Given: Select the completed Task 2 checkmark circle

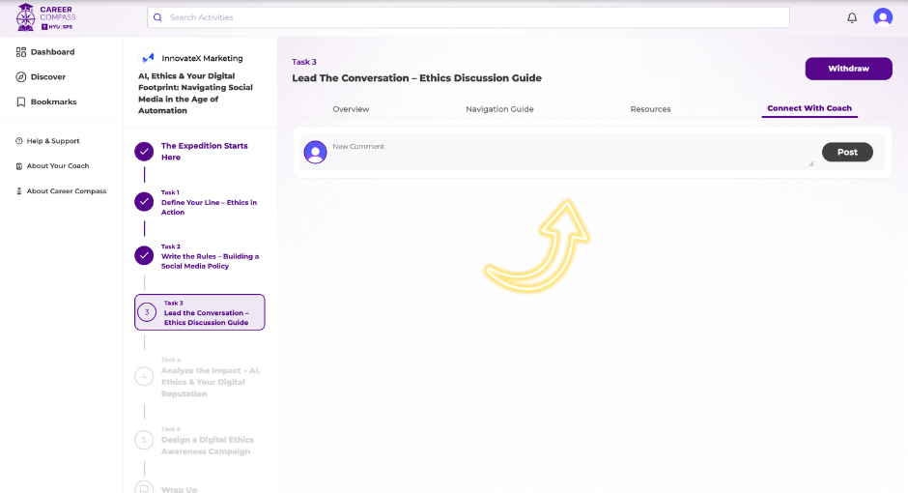Looking at the screenshot, I should point(144,255).
